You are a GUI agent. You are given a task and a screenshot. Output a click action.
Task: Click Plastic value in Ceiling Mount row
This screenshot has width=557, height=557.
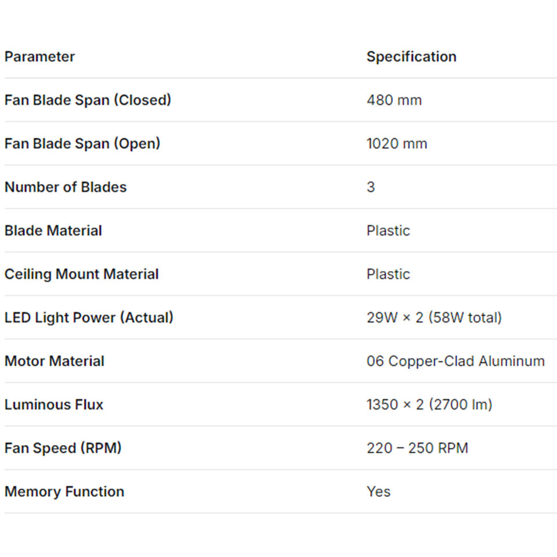tap(388, 274)
